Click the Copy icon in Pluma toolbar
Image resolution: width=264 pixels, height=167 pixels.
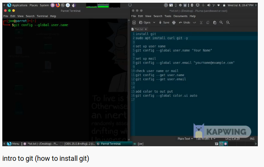[x=208, y=22]
